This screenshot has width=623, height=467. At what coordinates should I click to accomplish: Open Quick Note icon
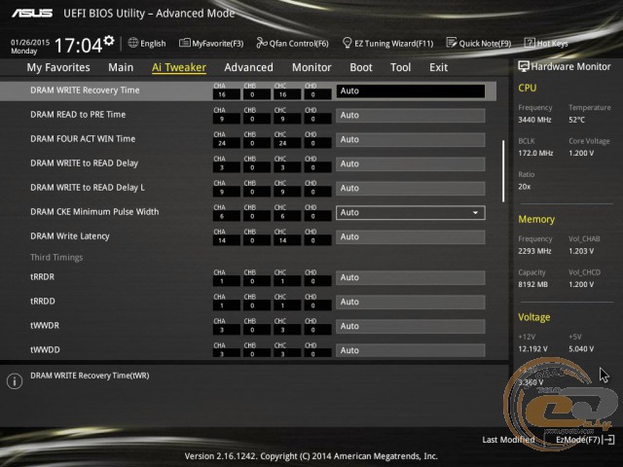[x=452, y=43]
